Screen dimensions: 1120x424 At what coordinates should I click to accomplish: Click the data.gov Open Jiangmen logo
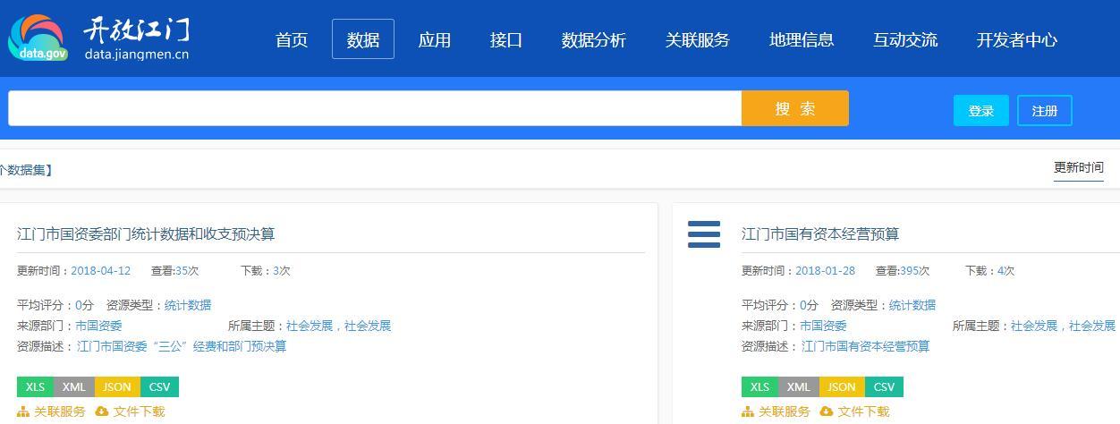pos(98,38)
